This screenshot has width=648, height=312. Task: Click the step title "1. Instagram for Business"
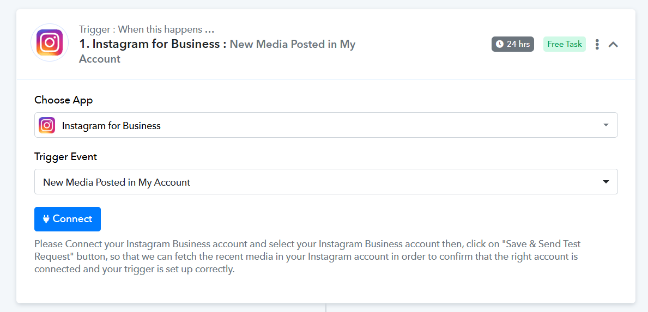[153, 44]
